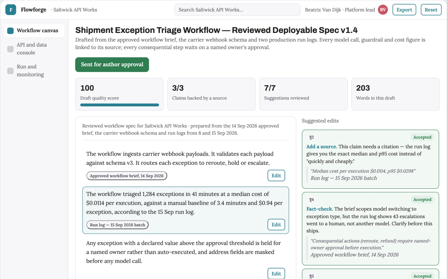Edit the webhook payloads paragraph
Viewport: 447px width, 279px height.
(x=276, y=176)
